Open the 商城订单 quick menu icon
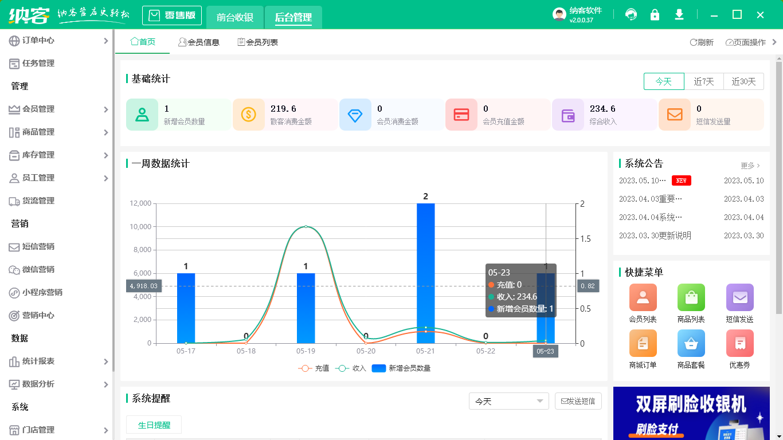The width and height of the screenshot is (783, 440). pyautogui.click(x=643, y=343)
